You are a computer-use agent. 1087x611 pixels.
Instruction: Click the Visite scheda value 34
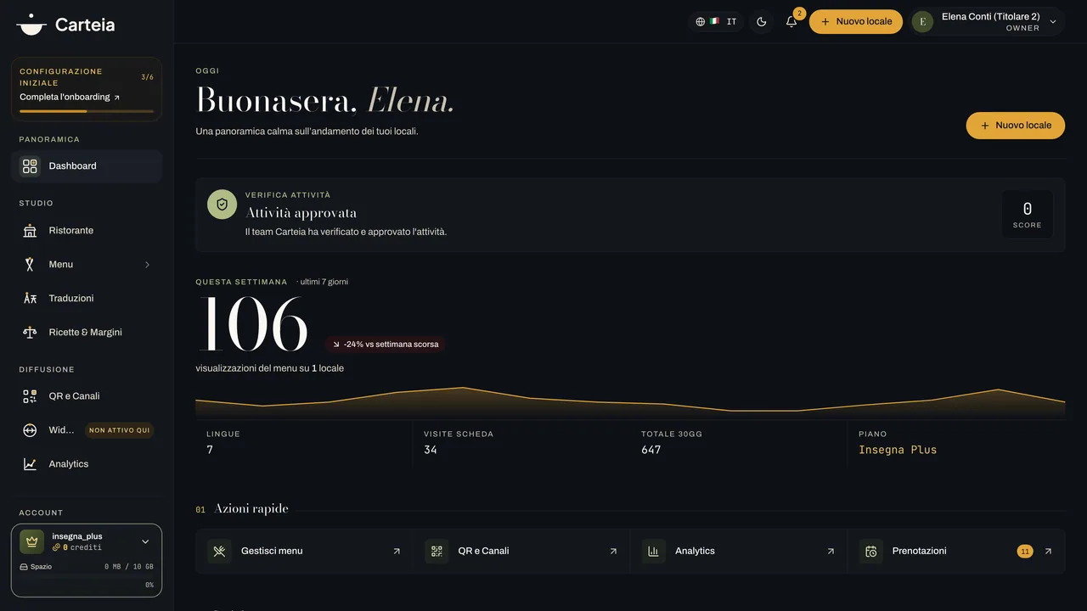431,450
